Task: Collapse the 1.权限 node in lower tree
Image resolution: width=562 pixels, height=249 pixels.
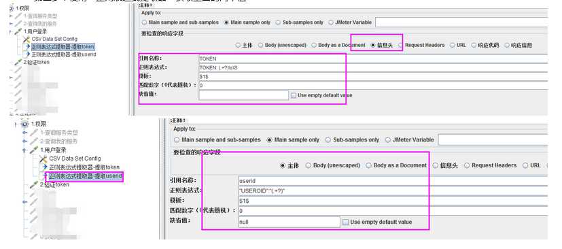Action: [16, 124]
